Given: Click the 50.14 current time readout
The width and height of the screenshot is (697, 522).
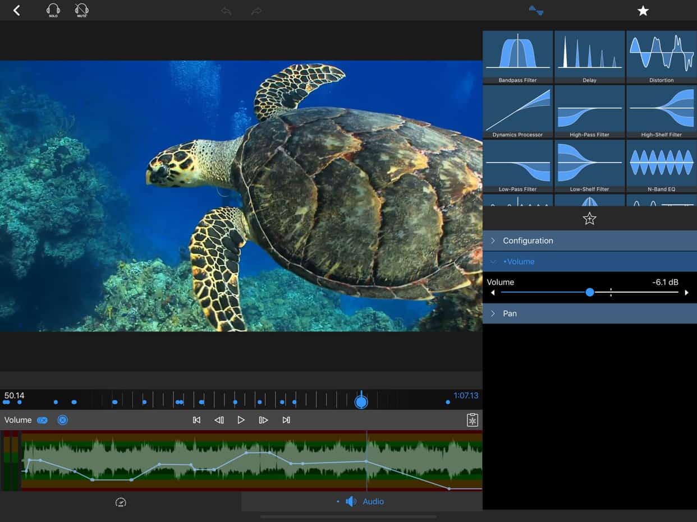Looking at the screenshot, I should [x=15, y=395].
